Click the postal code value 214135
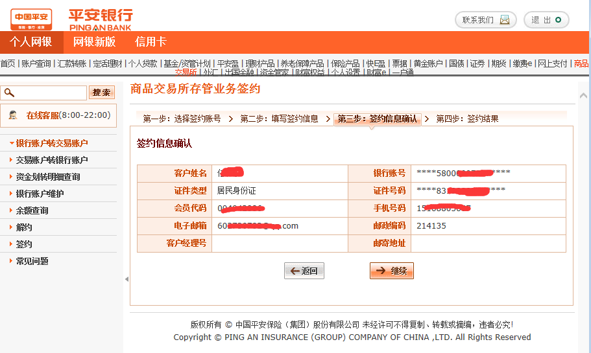 tap(431, 226)
